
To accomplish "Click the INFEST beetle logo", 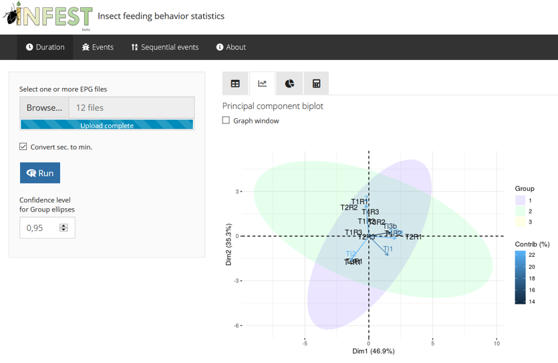I will [x=47, y=15].
